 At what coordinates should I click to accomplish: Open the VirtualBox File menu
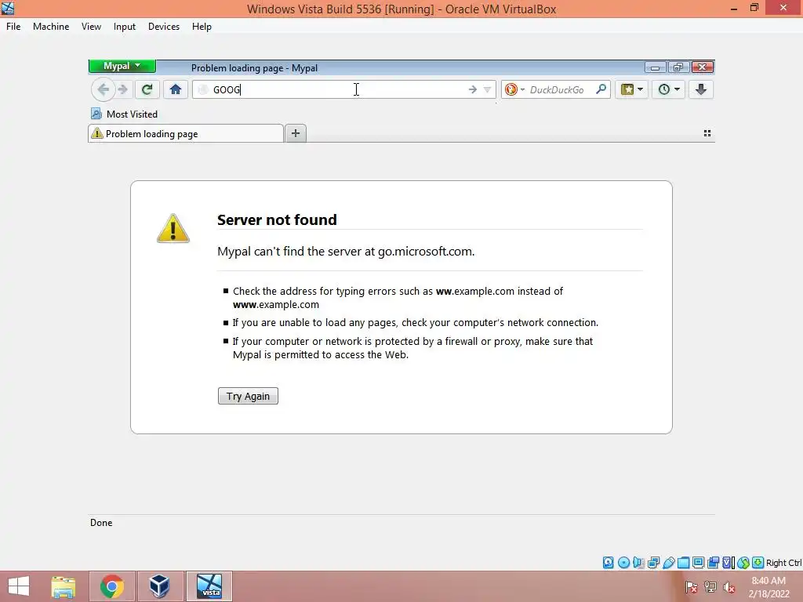click(13, 27)
